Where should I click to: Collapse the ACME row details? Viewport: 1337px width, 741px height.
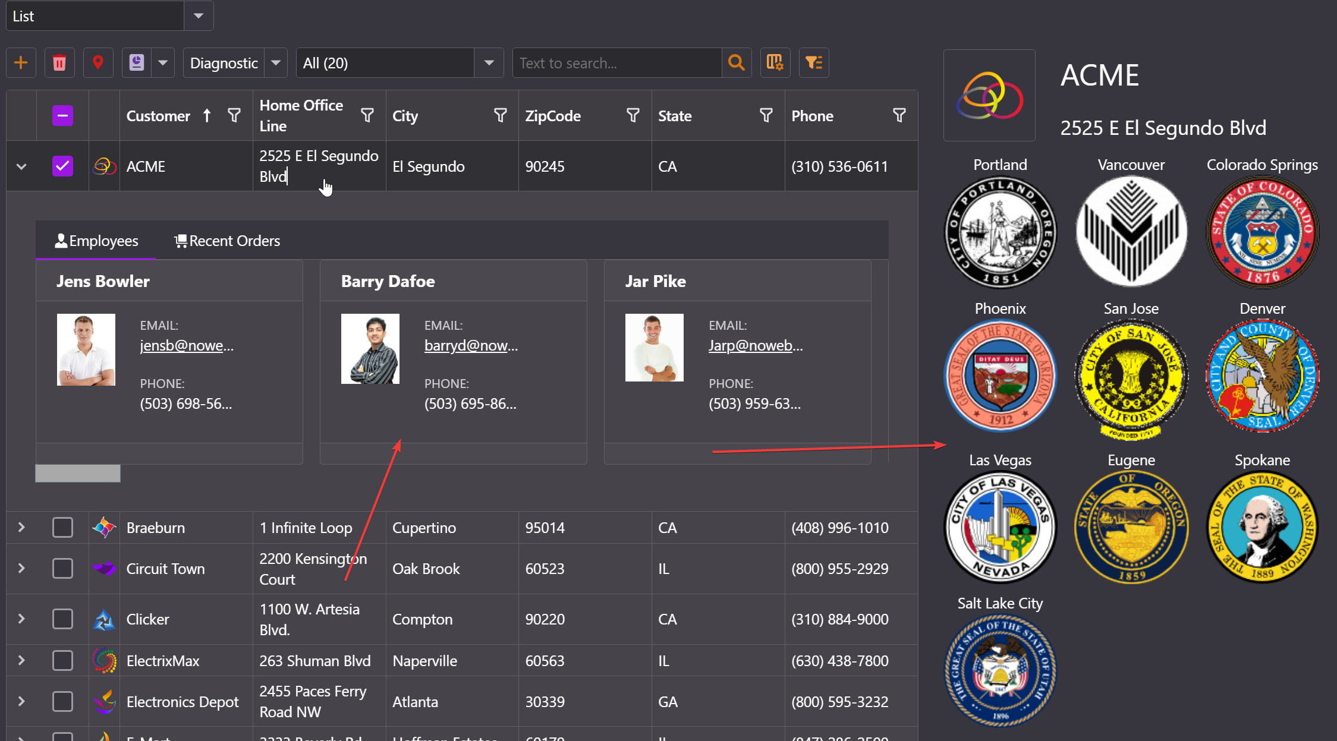point(21,166)
